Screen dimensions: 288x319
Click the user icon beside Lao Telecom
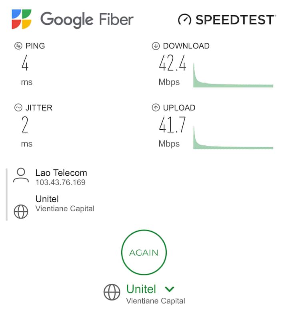[x=21, y=175]
